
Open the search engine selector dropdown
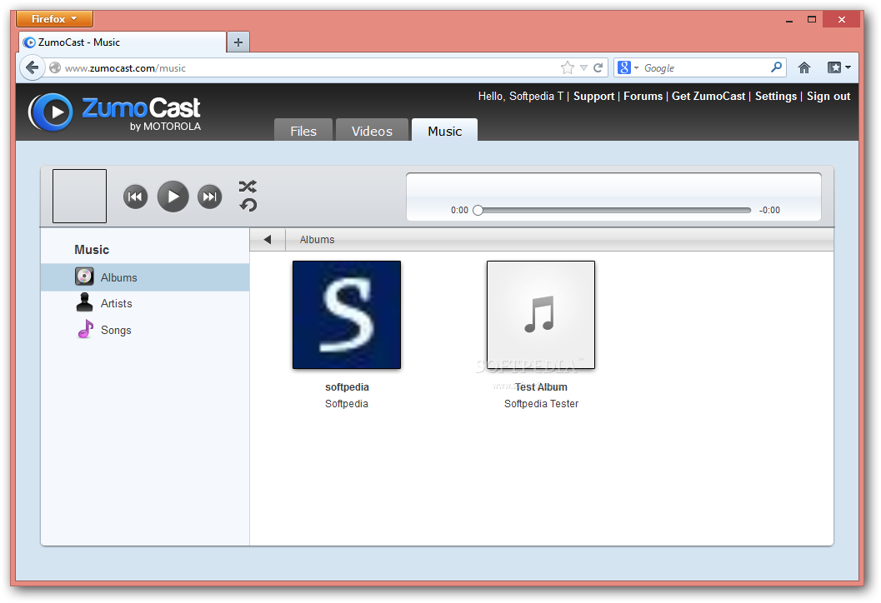point(628,68)
